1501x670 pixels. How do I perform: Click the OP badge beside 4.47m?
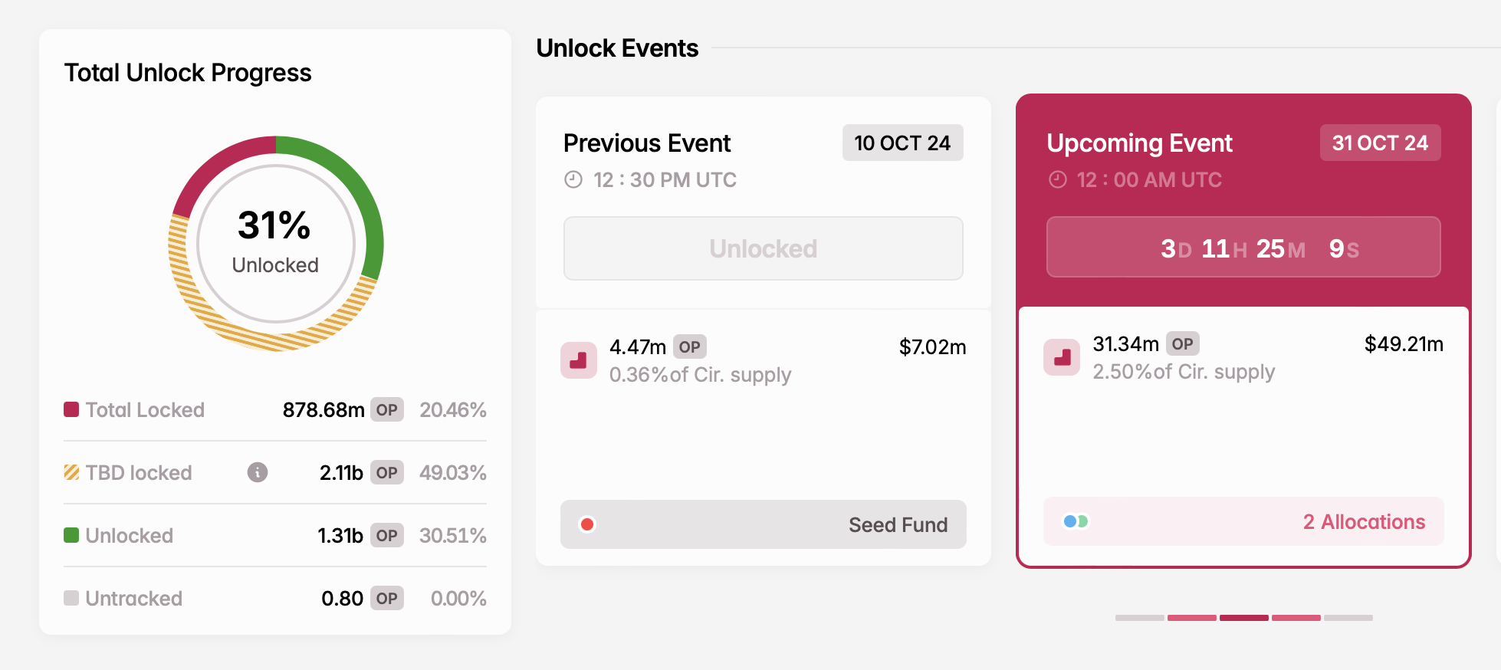(689, 346)
